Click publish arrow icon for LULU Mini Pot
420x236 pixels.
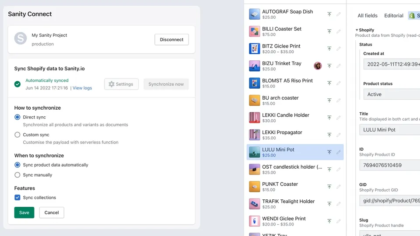tap(329, 152)
